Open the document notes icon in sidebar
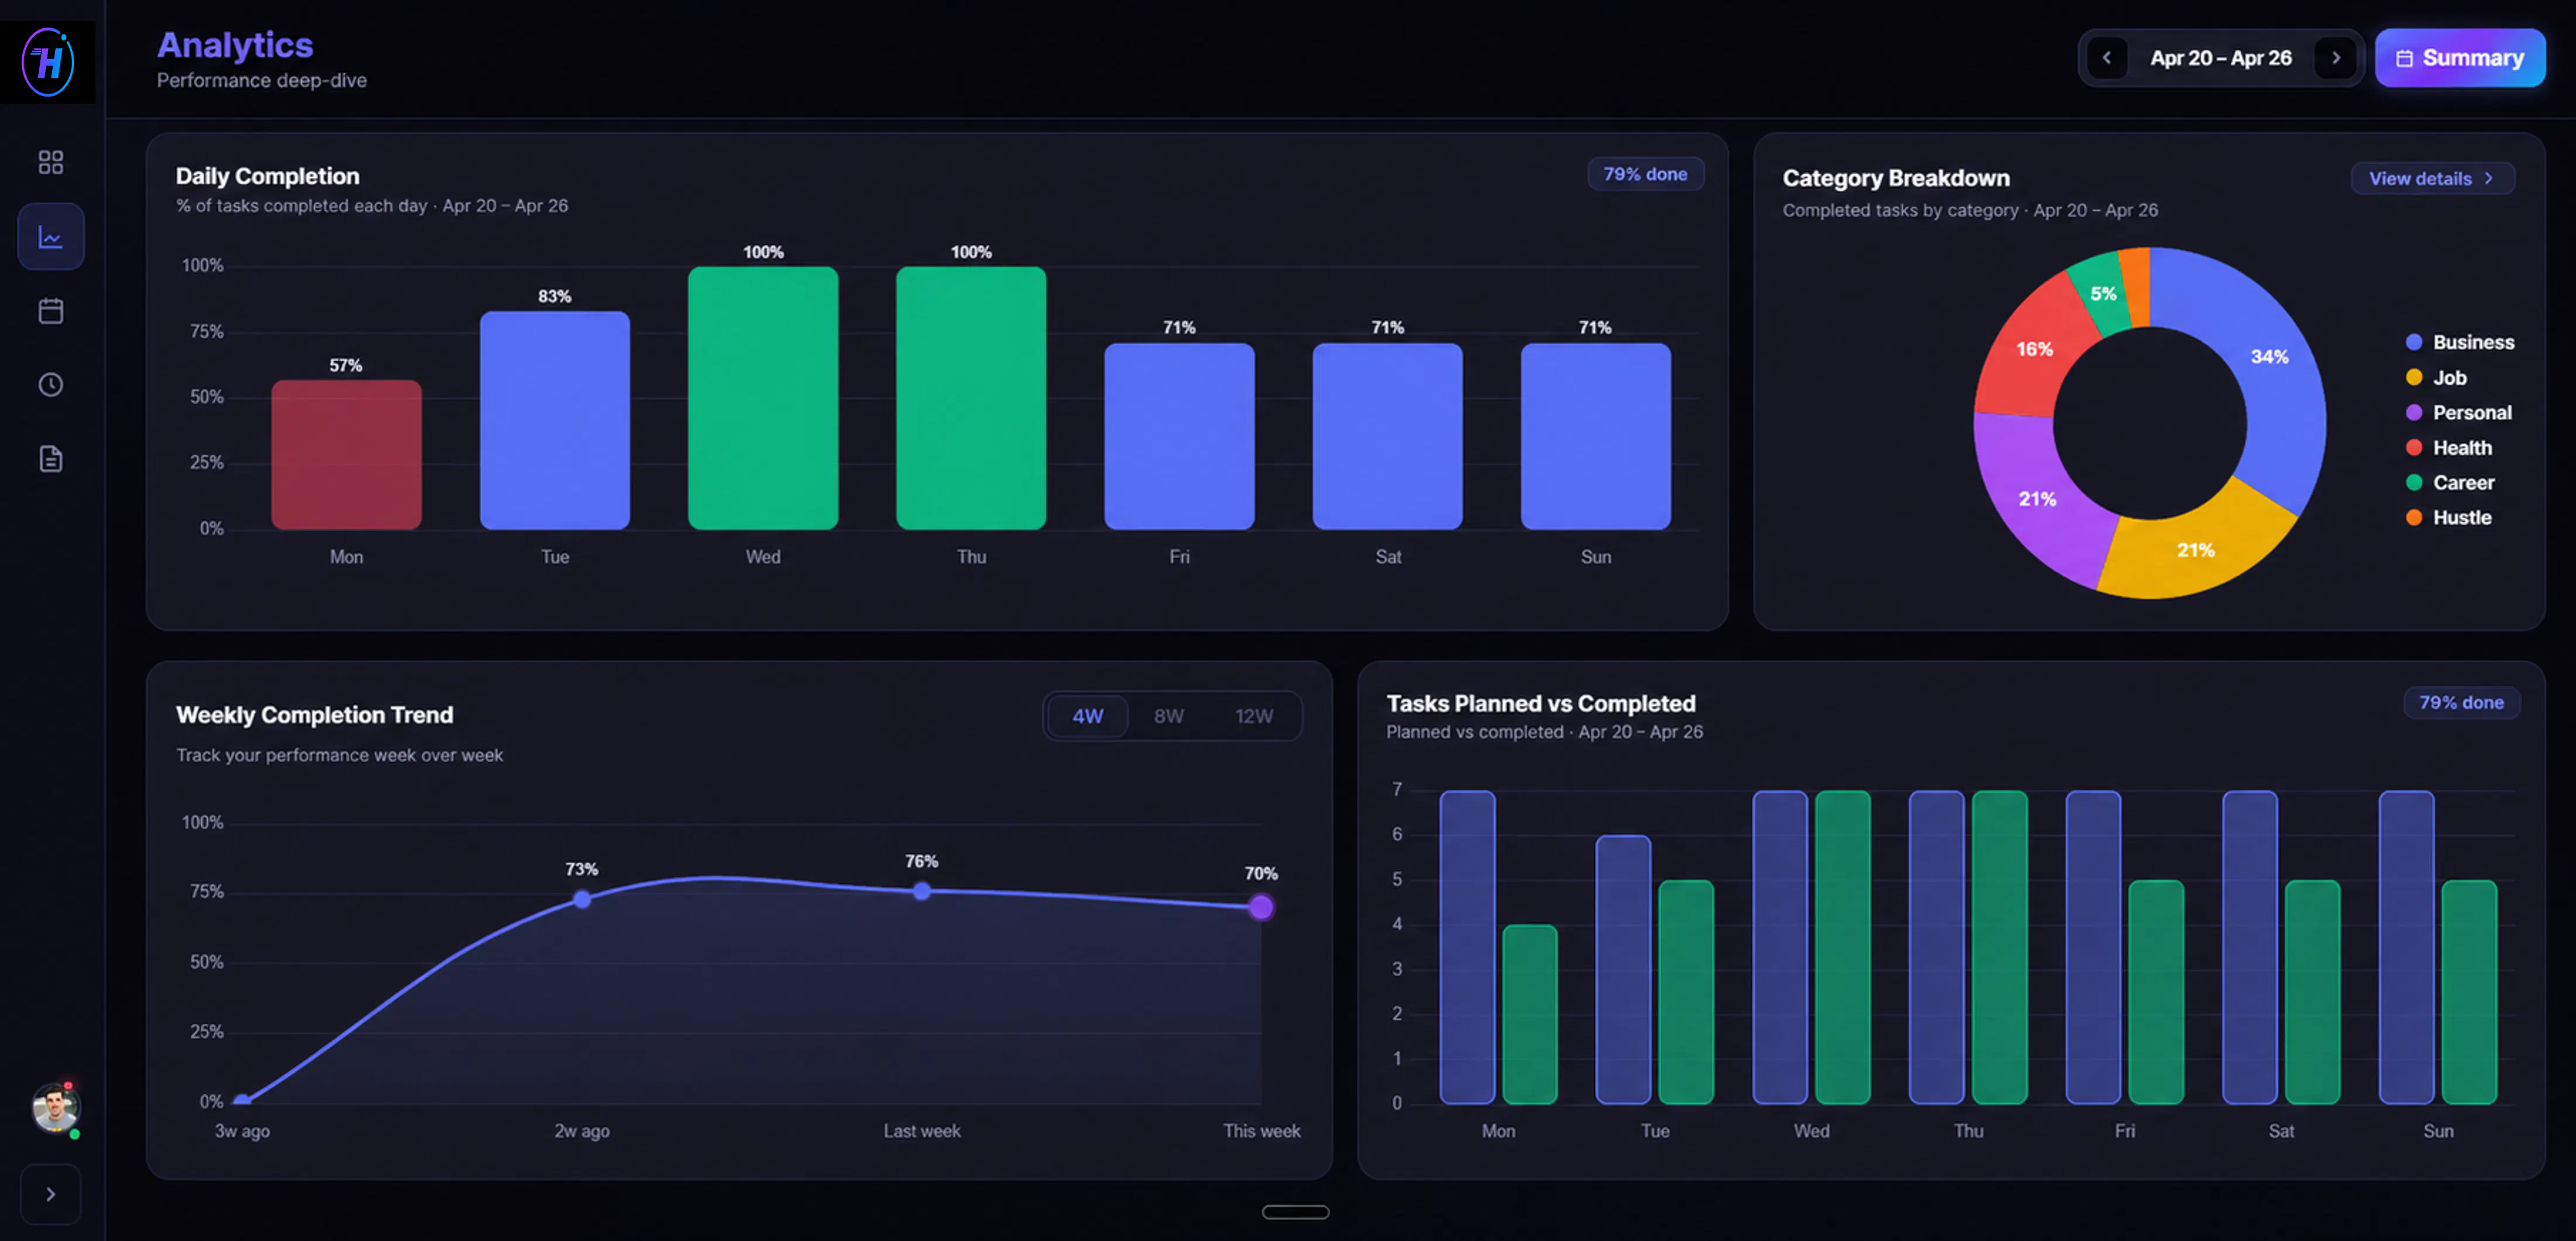 click(x=50, y=459)
